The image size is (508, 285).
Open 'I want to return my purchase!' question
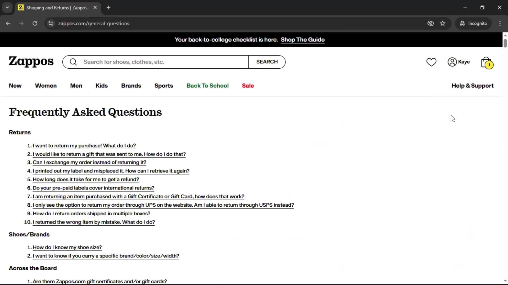click(x=84, y=146)
